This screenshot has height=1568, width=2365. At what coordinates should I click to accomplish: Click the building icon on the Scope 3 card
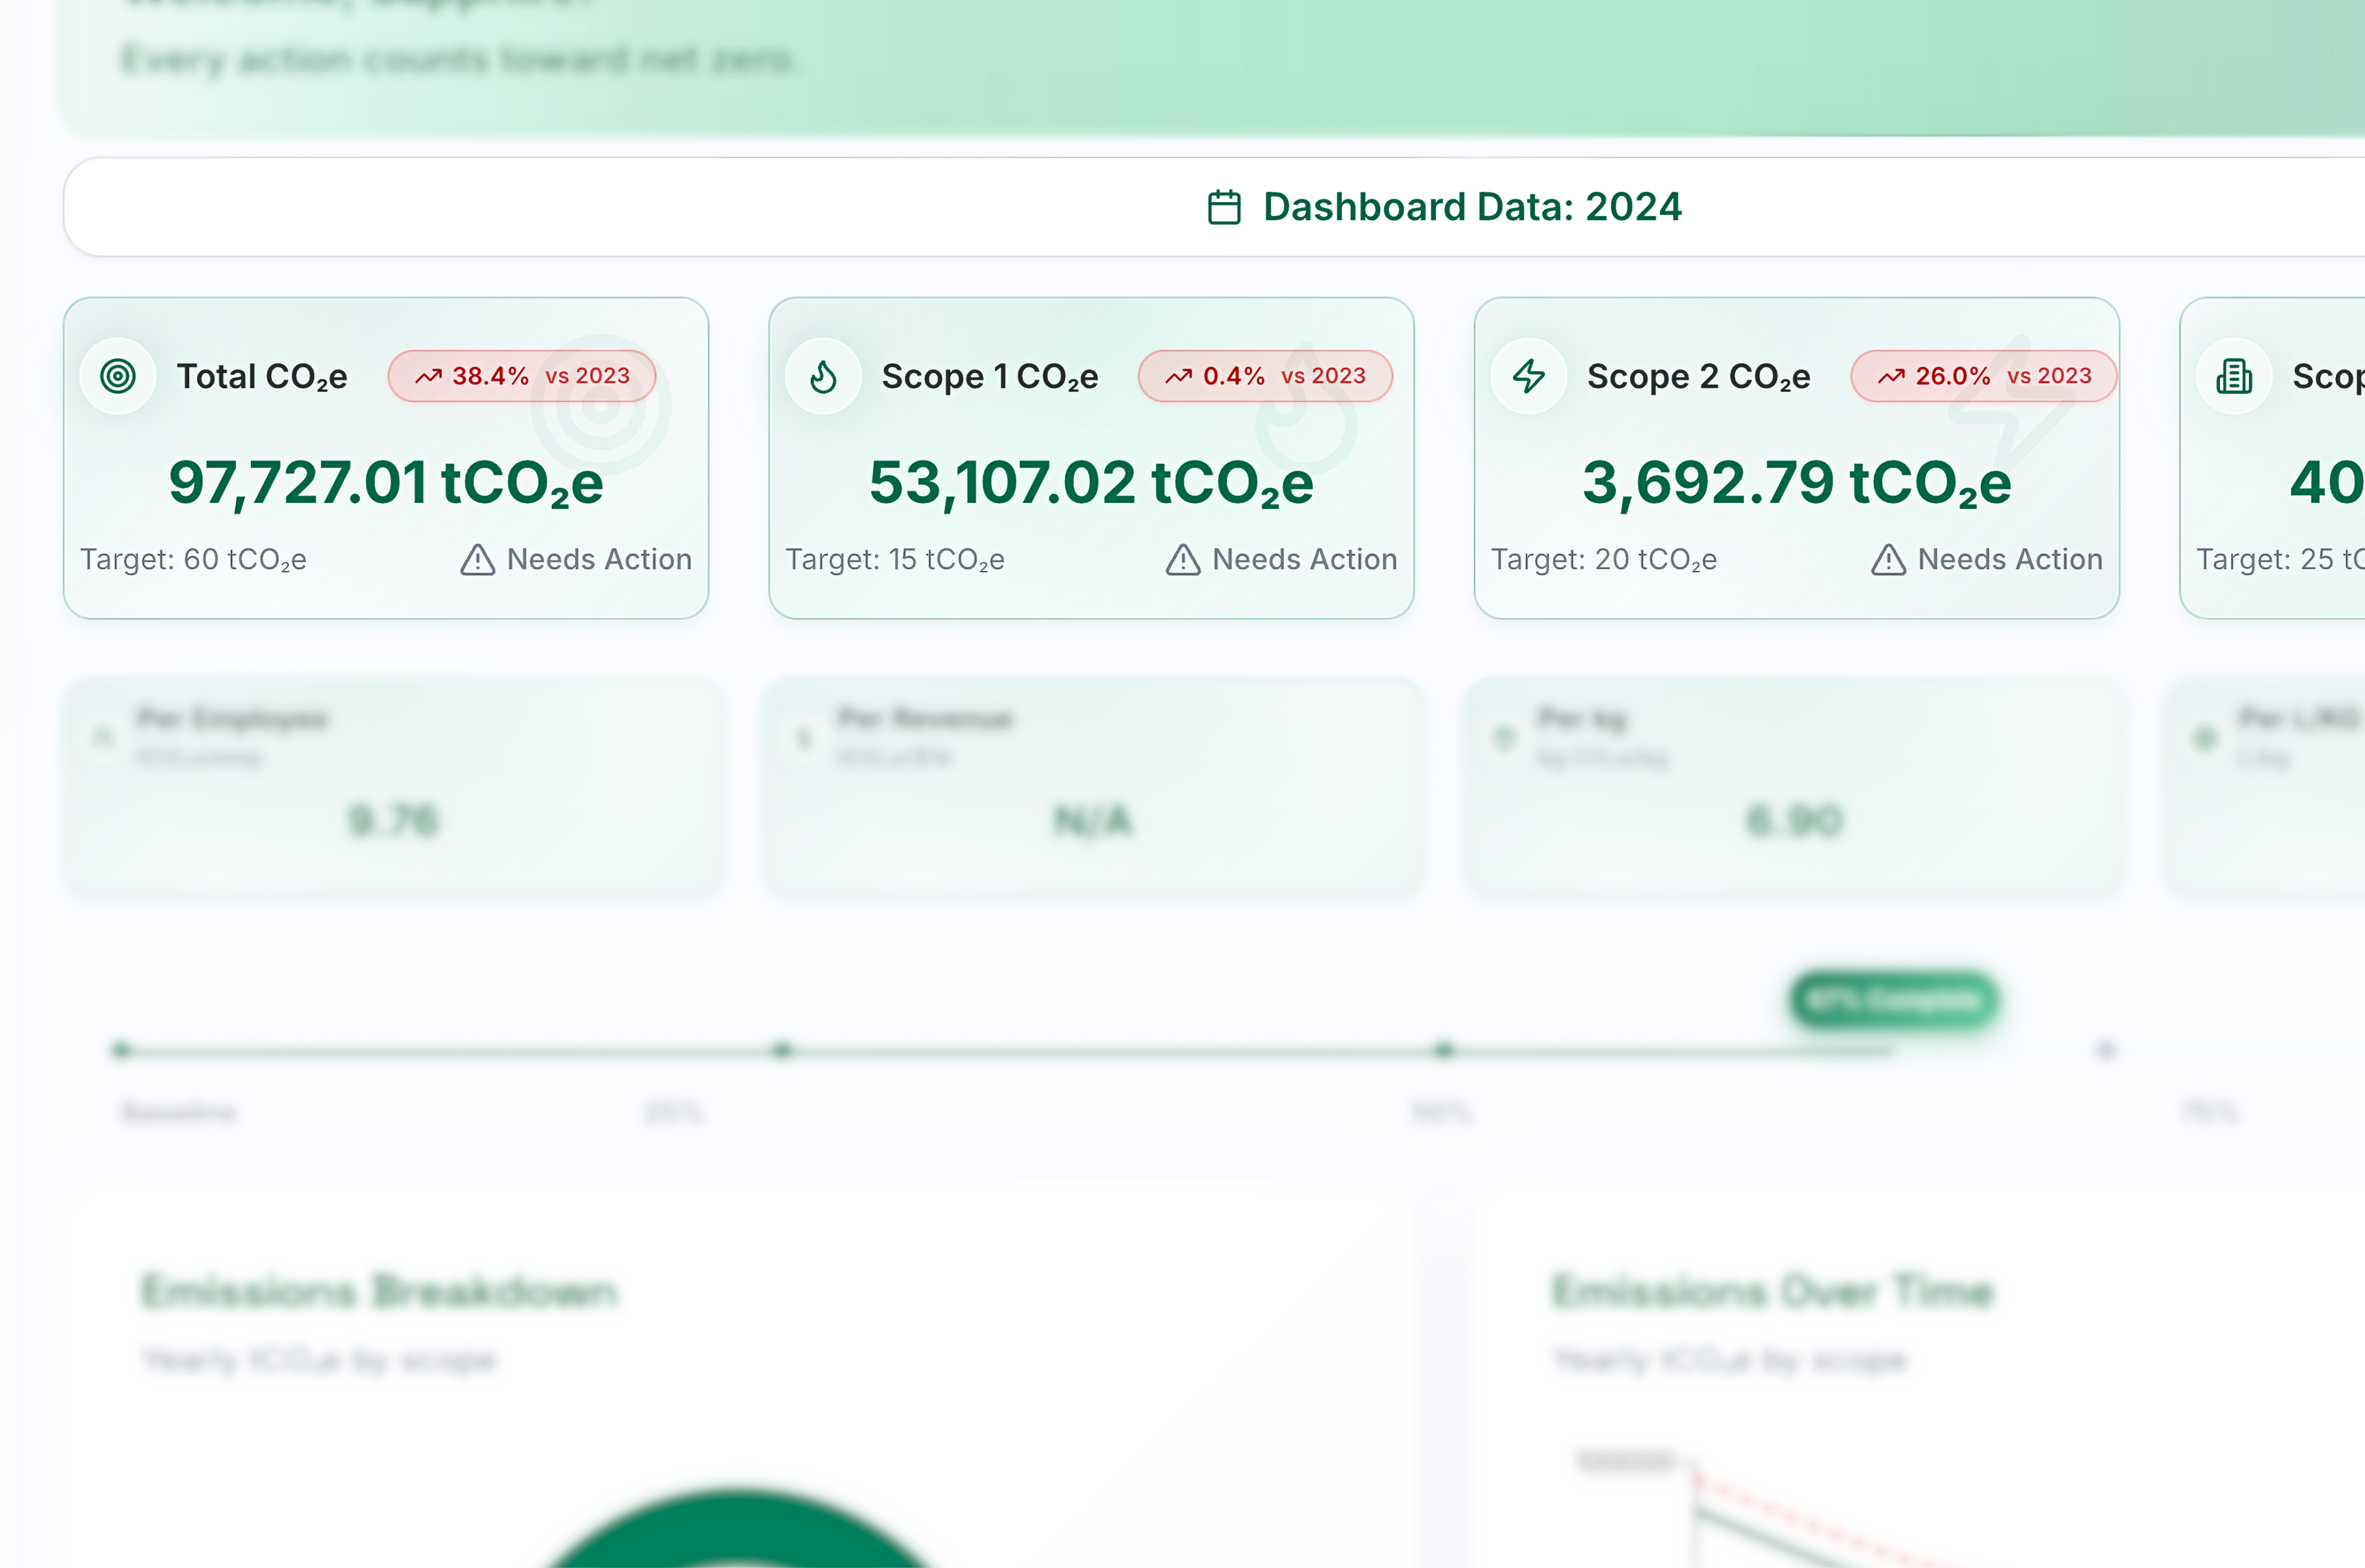click(x=2234, y=376)
